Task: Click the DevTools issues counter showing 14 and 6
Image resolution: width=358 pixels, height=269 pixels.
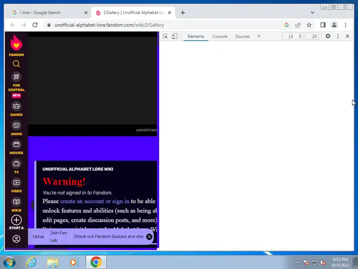Action: point(293,36)
